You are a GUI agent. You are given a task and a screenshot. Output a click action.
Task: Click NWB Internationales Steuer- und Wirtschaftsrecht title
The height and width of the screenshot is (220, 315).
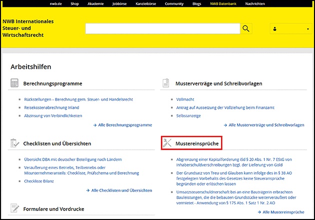click(x=28, y=28)
